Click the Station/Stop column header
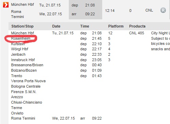Screen dimensions: 170x124 click(x=22, y=26)
